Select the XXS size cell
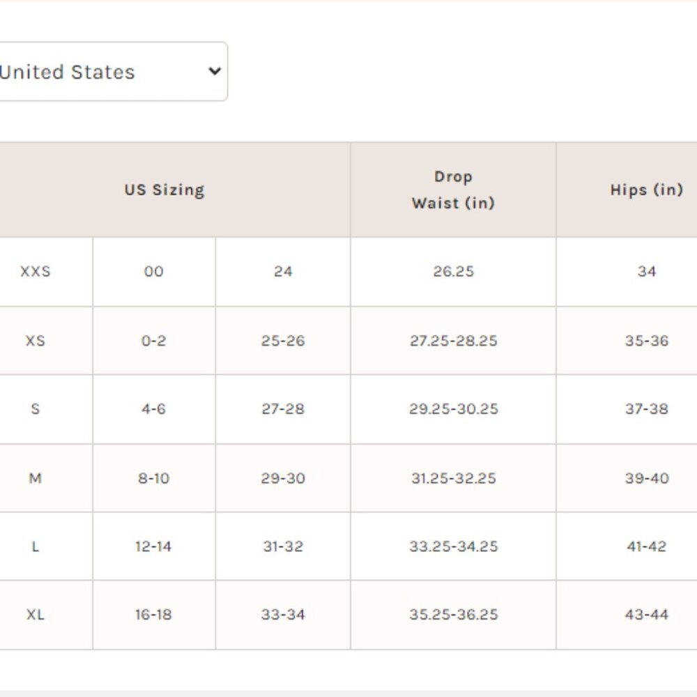Image resolution: width=697 pixels, height=697 pixels. point(36,271)
